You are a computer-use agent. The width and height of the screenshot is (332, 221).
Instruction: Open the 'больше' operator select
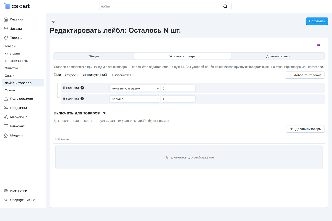tap(134, 99)
